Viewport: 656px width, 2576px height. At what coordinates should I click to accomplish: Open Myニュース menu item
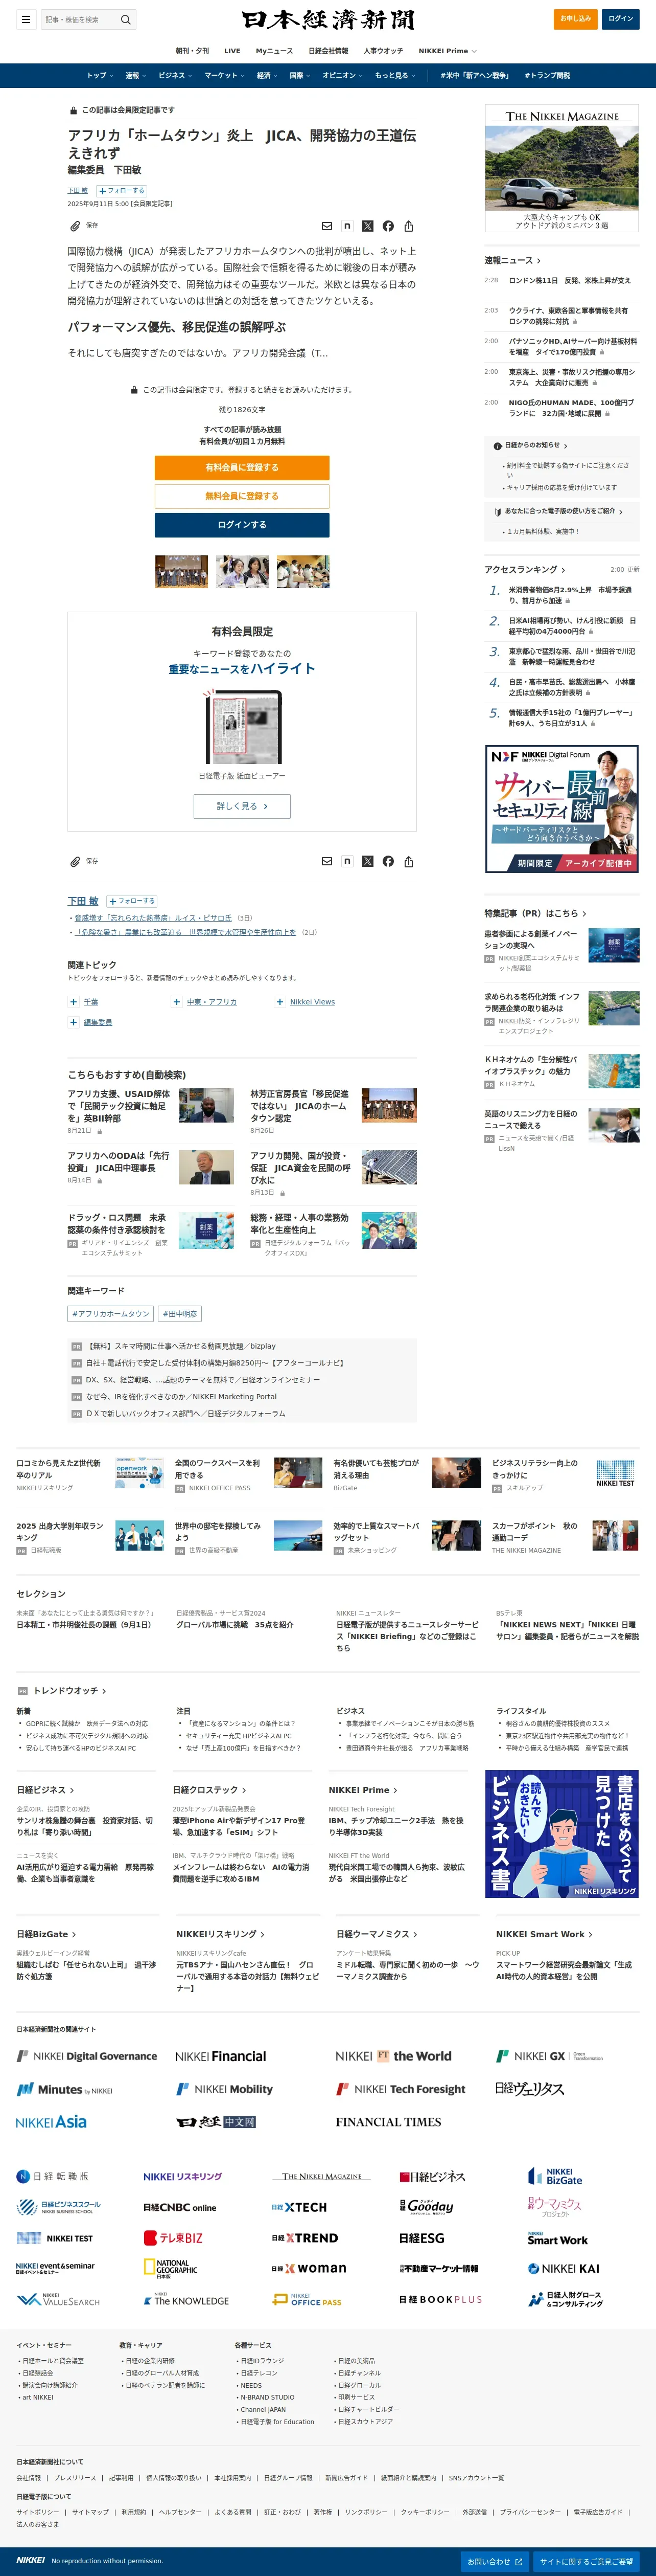pos(274,51)
